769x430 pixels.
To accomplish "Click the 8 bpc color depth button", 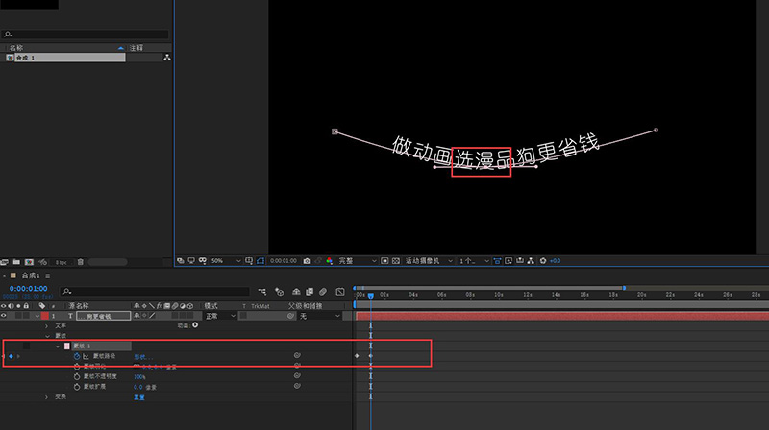I will pos(61,262).
